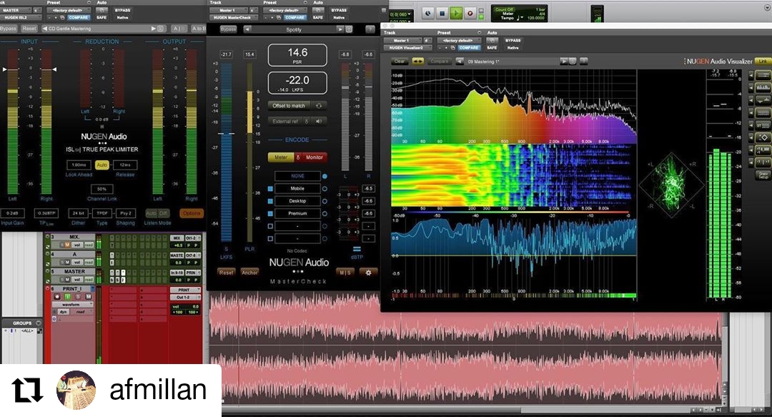The image size is (772, 417).
Task: Select the first view icon in Visualizer sidebar
Action: point(763,75)
